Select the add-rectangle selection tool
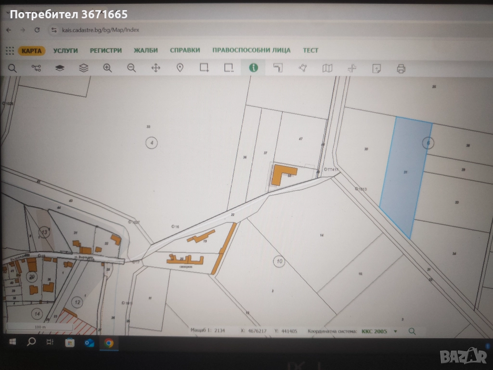The height and width of the screenshot is (370, 493). tap(204, 68)
